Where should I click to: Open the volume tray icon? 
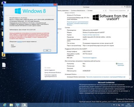pos(119,105)
